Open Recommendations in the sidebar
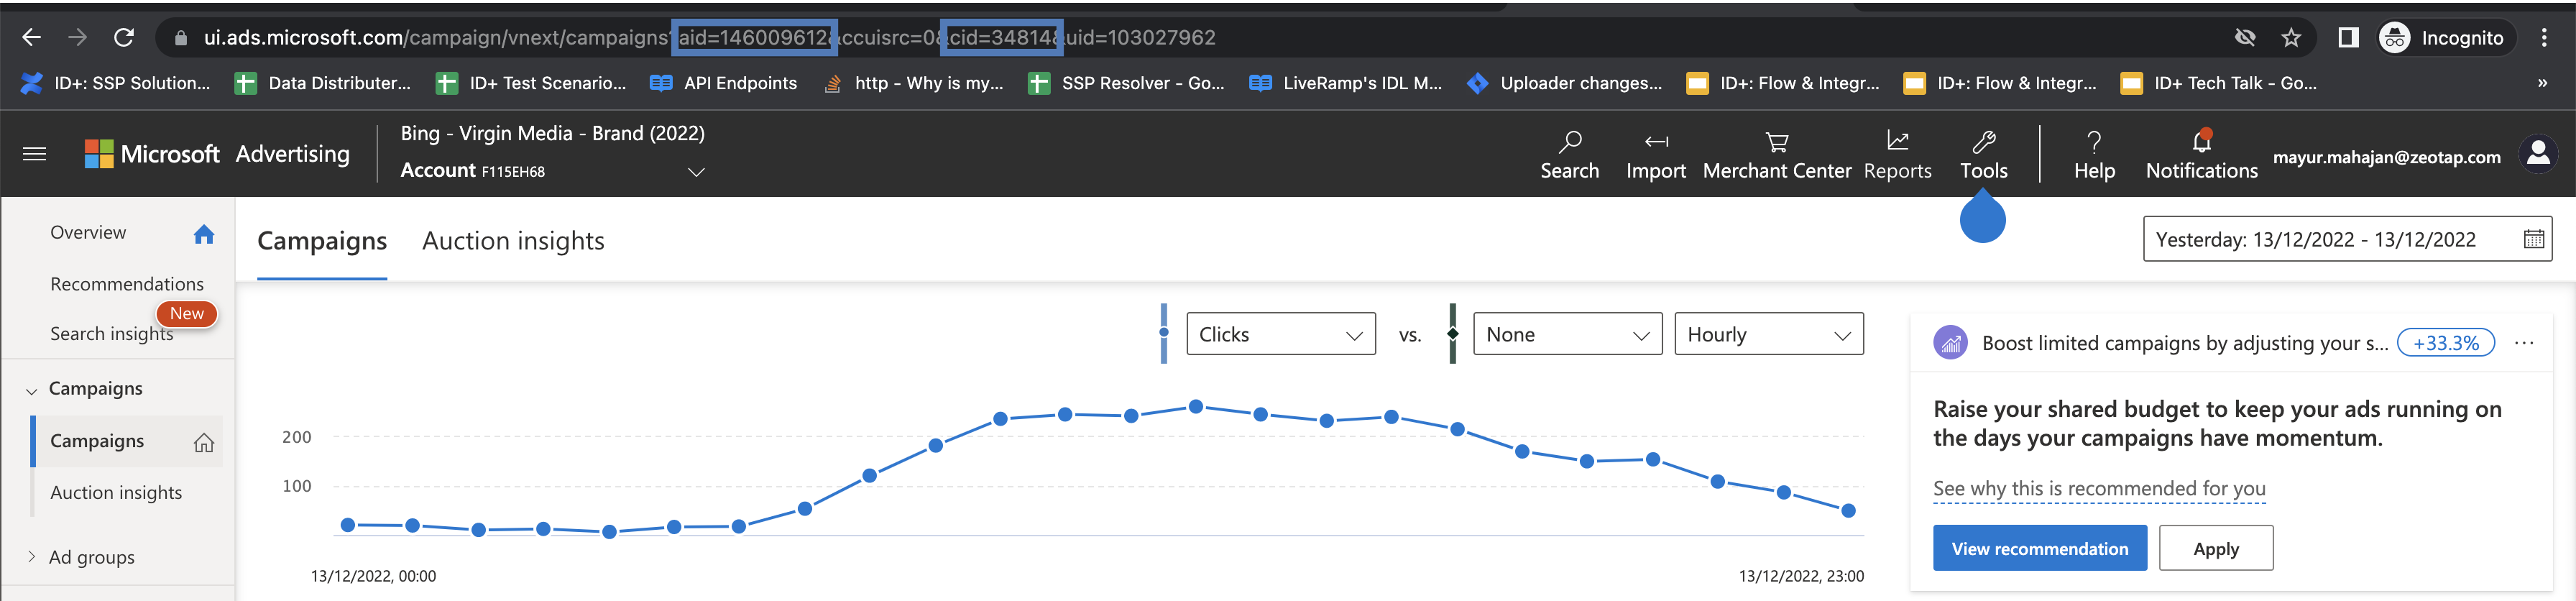This screenshot has width=2576, height=601. pyautogui.click(x=127, y=284)
